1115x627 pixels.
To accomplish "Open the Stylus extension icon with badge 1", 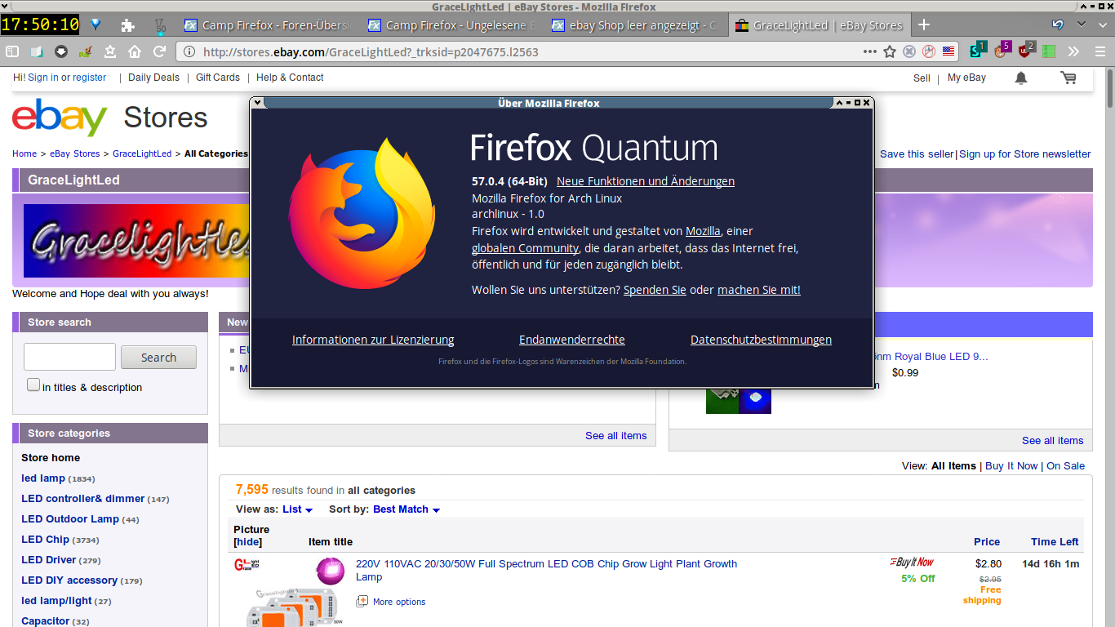I will [977, 51].
